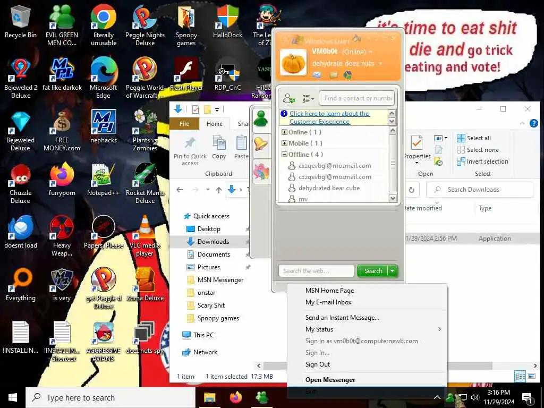Select Desktop in Explorer navigation pane
This screenshot has width=544, height=408.
tap(208, 229)
